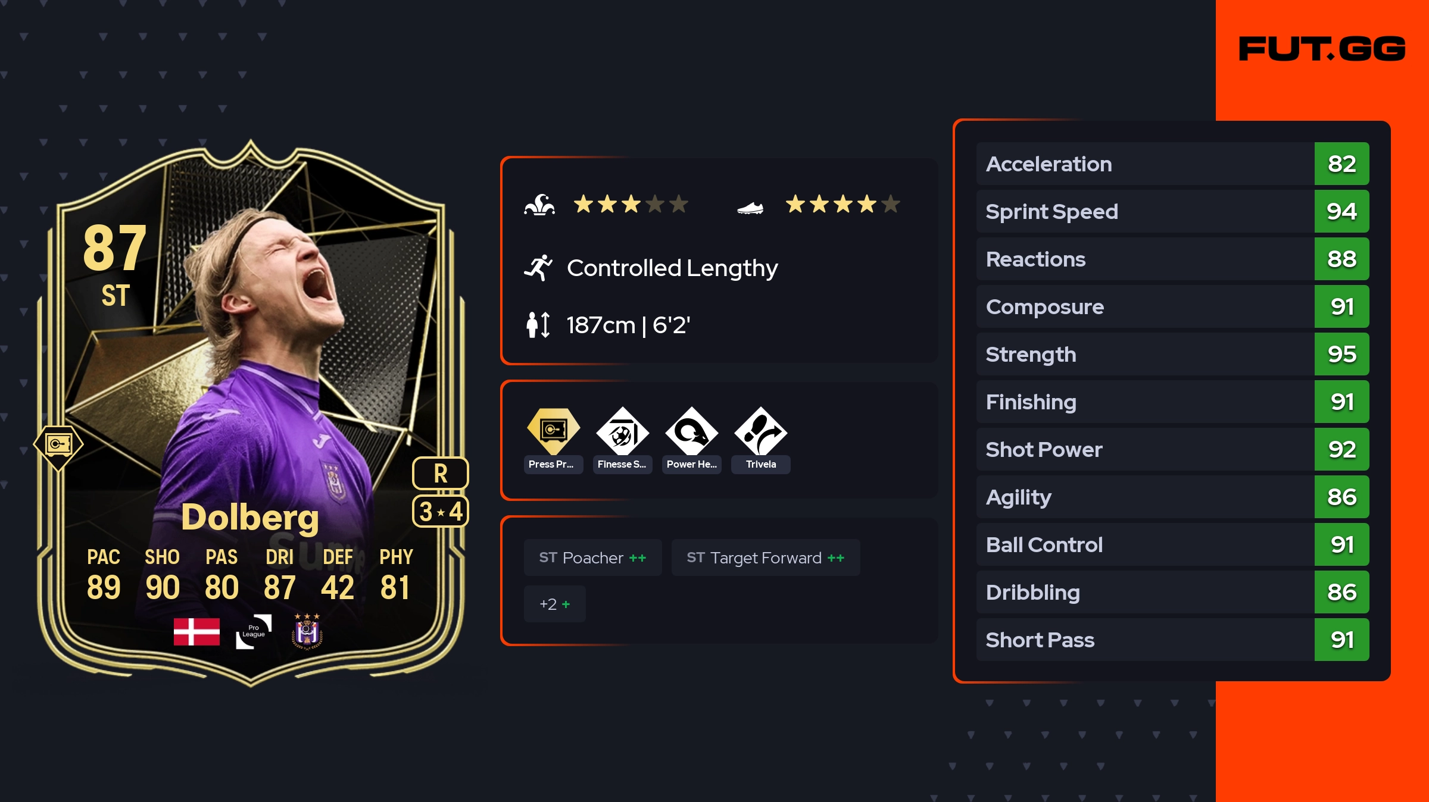The height and width of the screenshot is (802, 1429).
Task: Click the green Strength 95 rating box
Action: pyautogui.click(x=1341, y=354)
